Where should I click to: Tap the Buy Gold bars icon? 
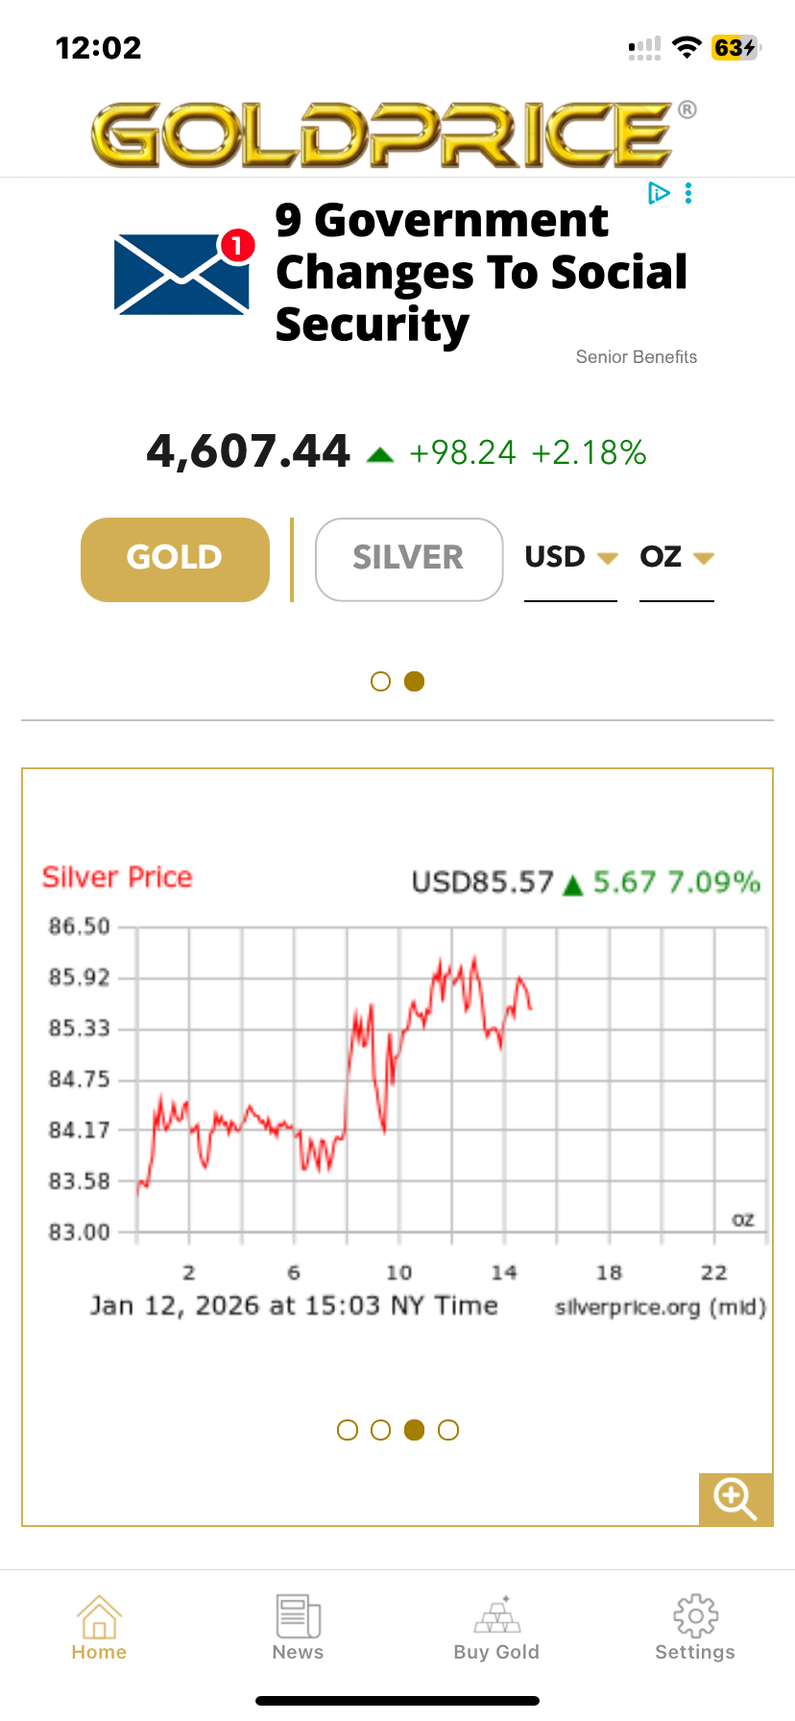click(x=497, y=1616)
